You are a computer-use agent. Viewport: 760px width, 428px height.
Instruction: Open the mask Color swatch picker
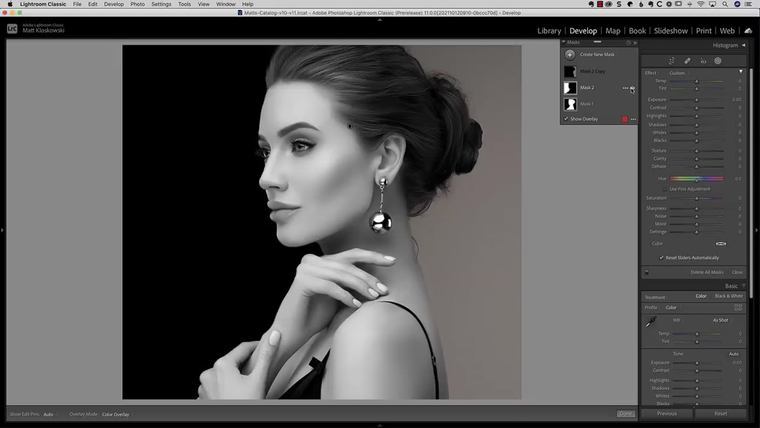721,244
